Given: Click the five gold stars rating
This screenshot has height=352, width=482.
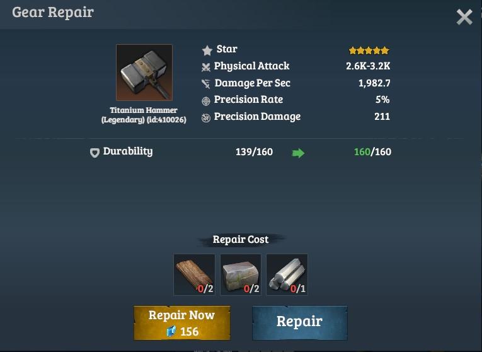Looking at the screenshot, I should click(369, 50).
